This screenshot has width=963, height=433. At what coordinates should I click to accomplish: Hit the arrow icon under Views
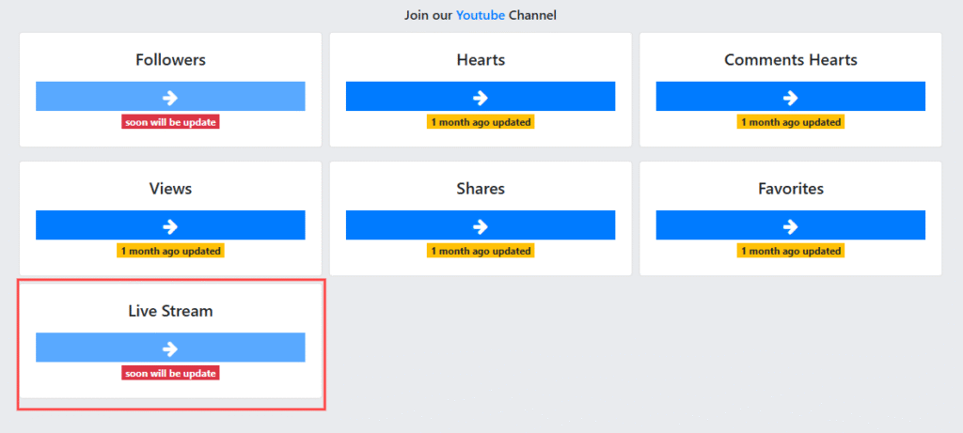[170, 225]
